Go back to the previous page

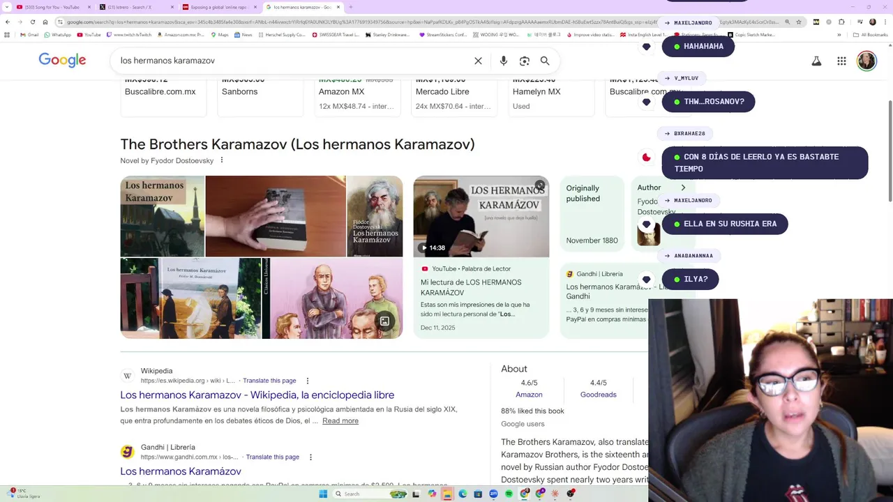(x=8, y=22)
